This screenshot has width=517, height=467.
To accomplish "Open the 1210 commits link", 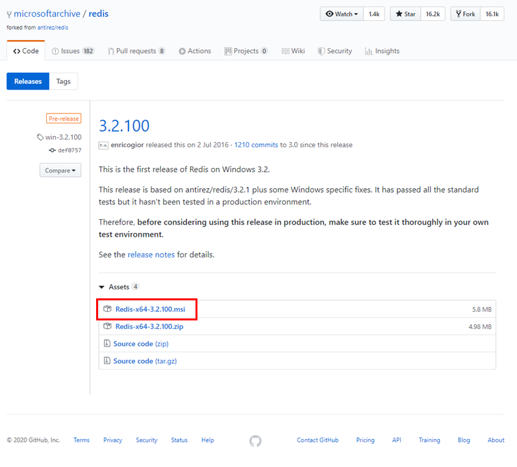I will 256,145.
